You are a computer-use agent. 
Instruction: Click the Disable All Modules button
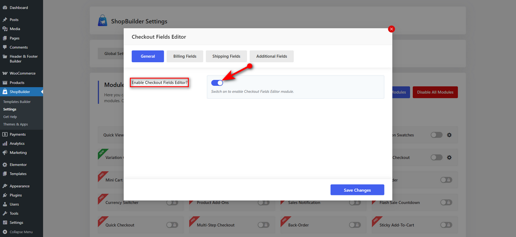[435, 92]
